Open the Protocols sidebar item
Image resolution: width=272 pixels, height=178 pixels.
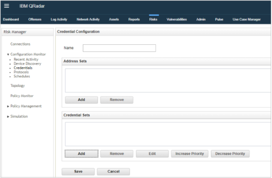[x=21, y=72]
